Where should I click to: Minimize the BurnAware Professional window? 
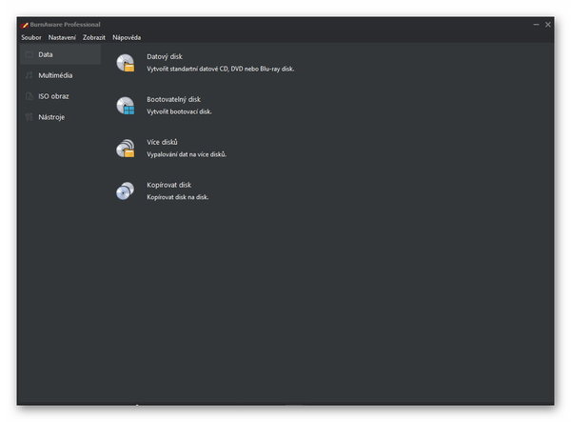click(x=535, y=24)
